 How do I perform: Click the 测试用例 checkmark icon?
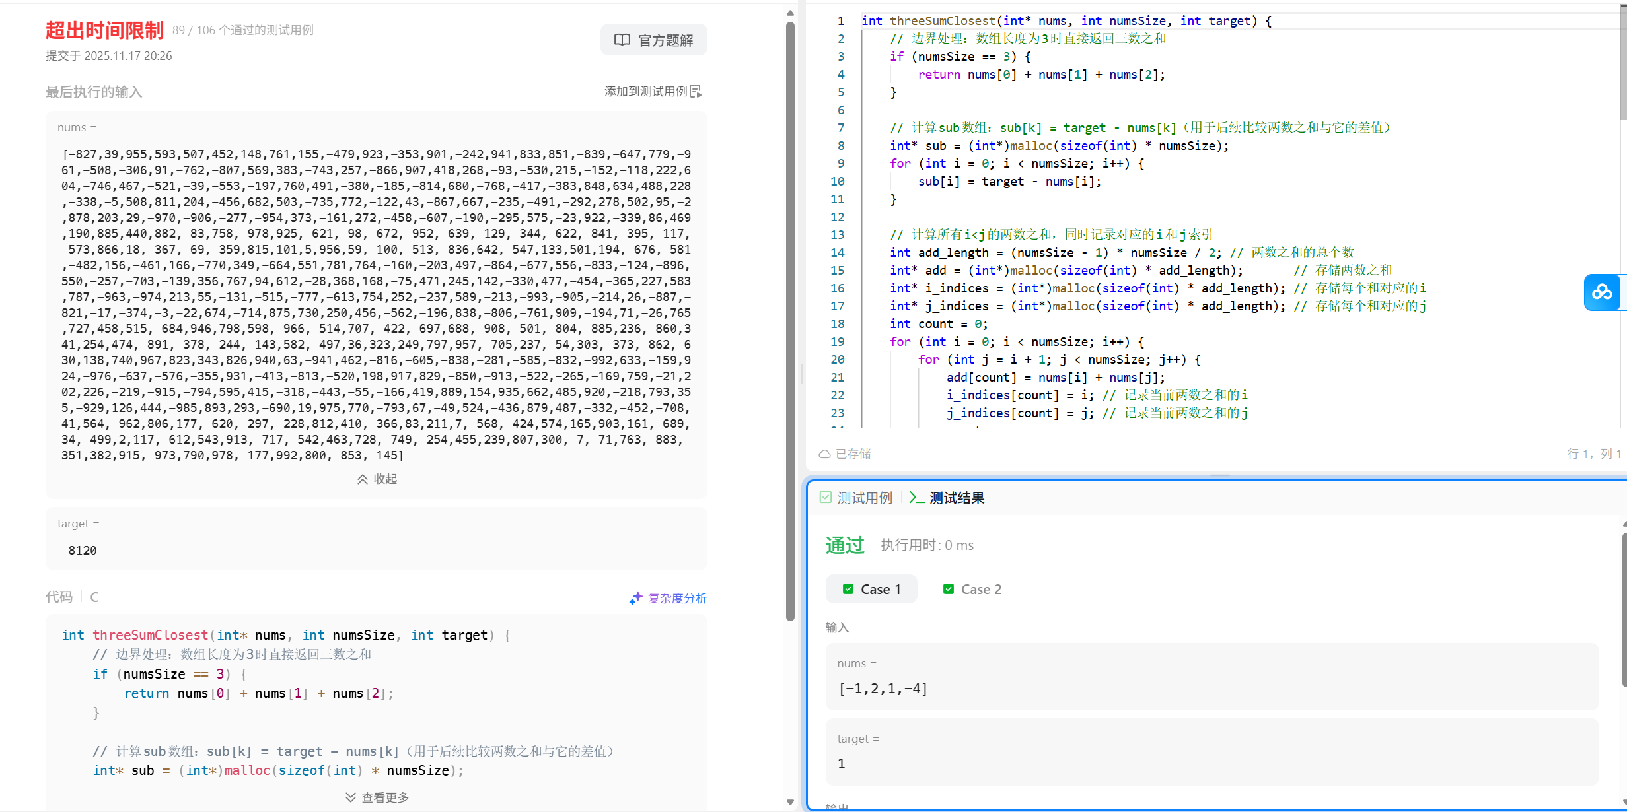[825, 498]
